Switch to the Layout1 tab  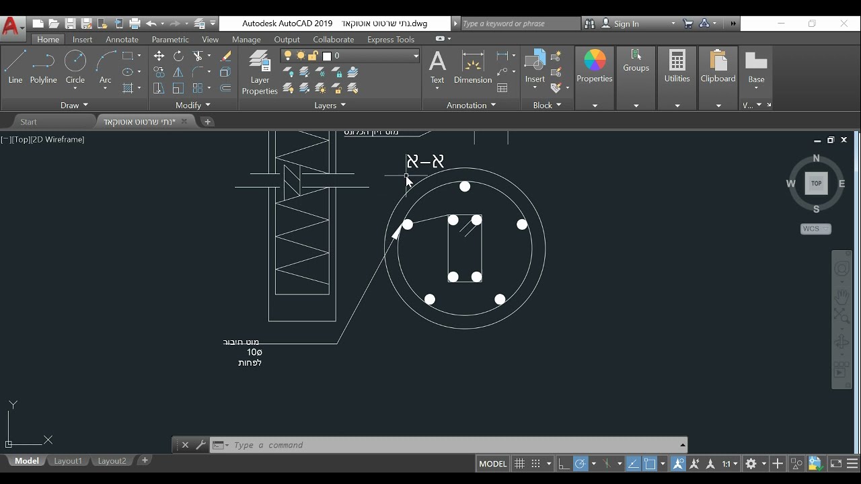68,460
